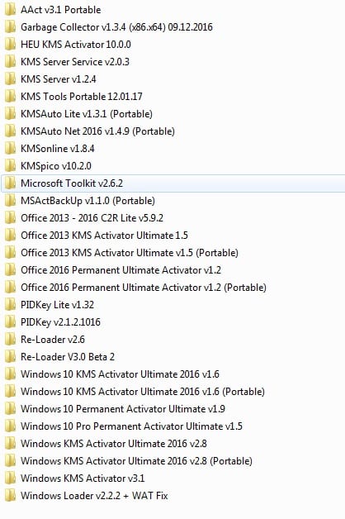The image size is (345, 519).
Task: Select KMS Server v1.2.4 folder name
Action: 59,79
